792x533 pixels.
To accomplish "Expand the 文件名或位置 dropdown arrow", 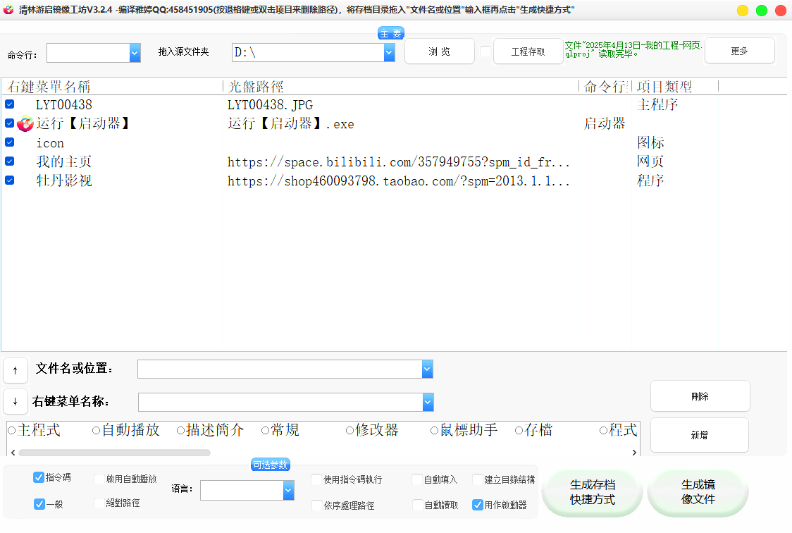I will coord(427,369).
